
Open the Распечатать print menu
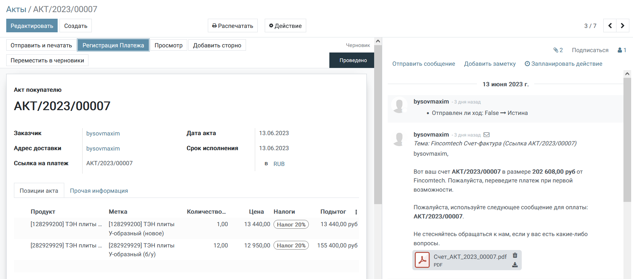(233, 26)
